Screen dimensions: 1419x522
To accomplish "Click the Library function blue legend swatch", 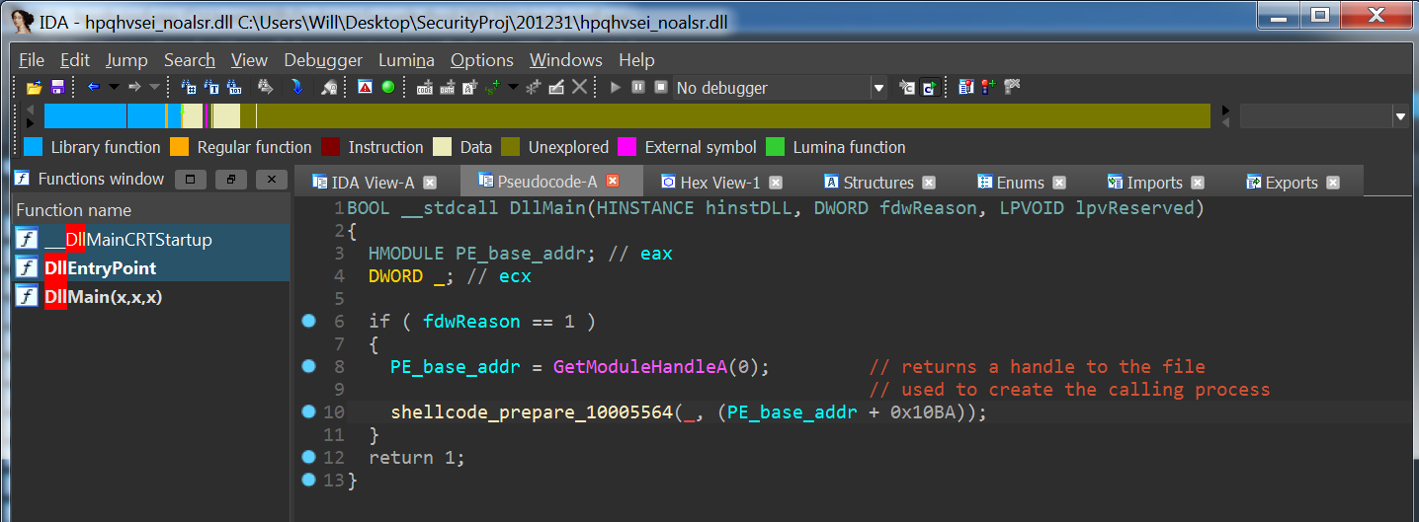I will click(x=34, y=147).
